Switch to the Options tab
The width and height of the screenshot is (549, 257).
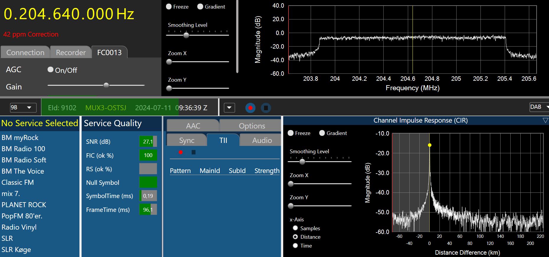click(252, 126)
